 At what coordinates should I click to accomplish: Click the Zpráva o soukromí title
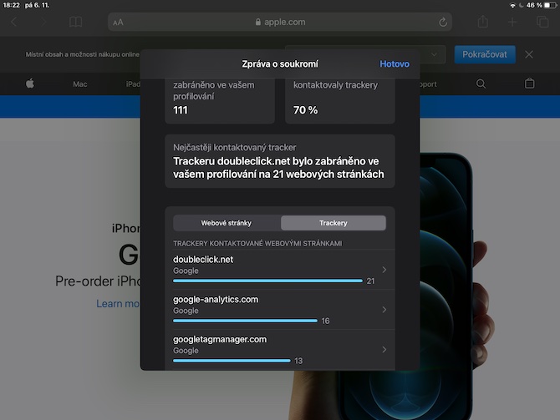[x=280, y=63]
